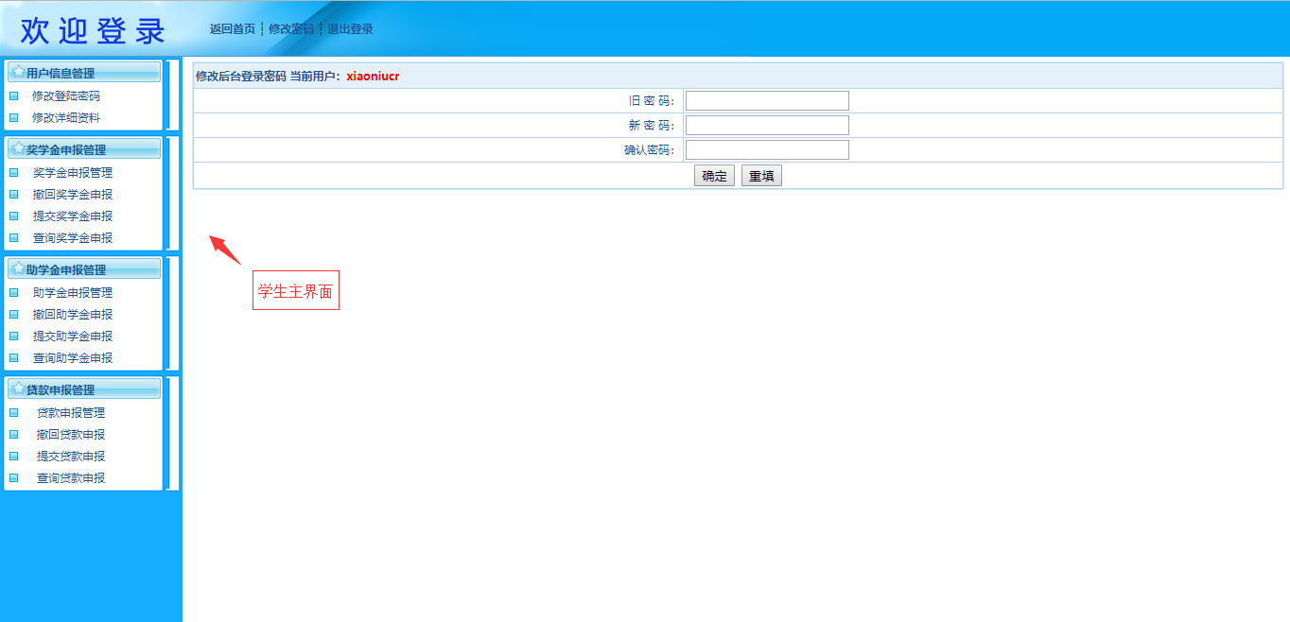This screenshot has height=622, width=1290.
Task: Collapse the 奖学金申报管理 section header
Action: pos(84,149)
